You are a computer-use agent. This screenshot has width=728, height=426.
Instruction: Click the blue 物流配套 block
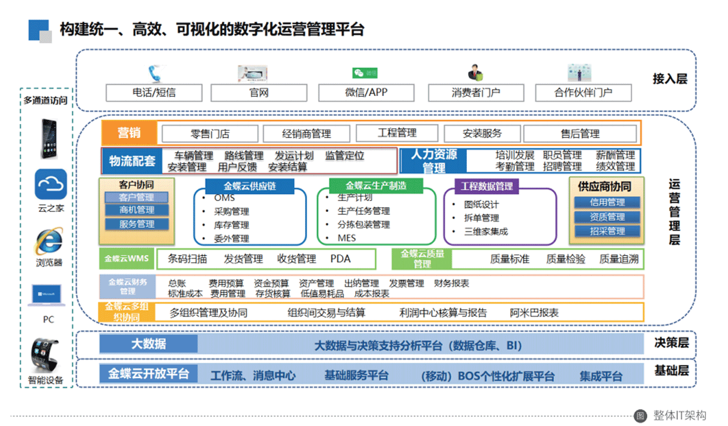click(x=132, y=161)
